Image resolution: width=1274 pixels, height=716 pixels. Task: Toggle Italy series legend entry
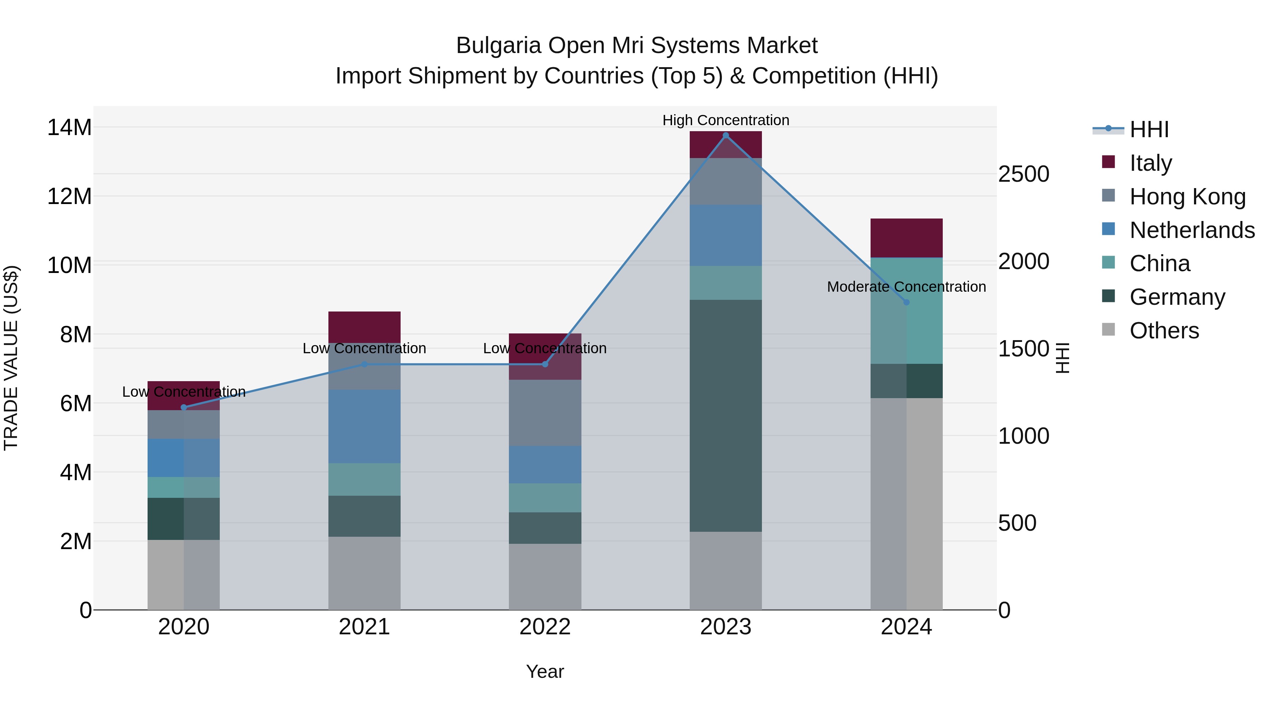1137,163
